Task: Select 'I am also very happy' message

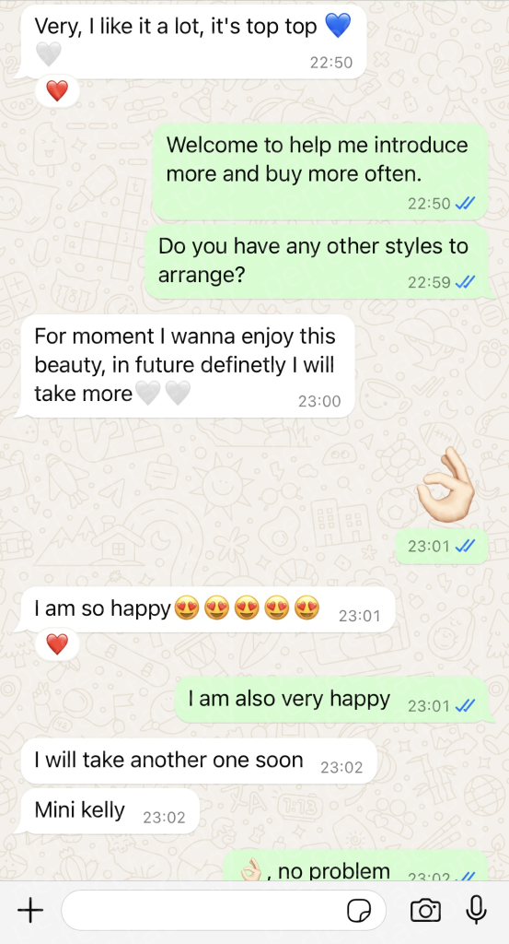Action: (x=331, y=700)
